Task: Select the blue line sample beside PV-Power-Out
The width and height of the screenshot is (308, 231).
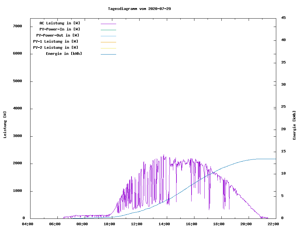Action: click(108, 36)
